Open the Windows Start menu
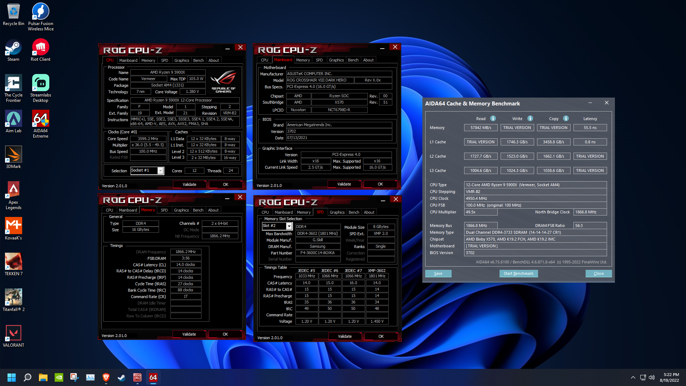Screen dimensions: 686x386 pyautogui.click(x=11, y=377)
